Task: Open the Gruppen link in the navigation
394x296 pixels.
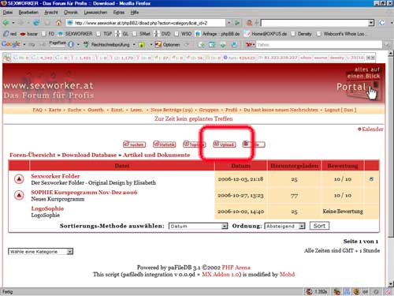Action: [209, 110]
